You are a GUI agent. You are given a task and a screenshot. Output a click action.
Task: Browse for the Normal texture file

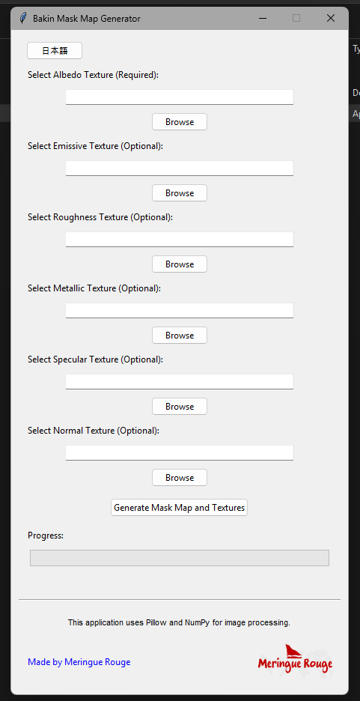click(x=180, y=477)
